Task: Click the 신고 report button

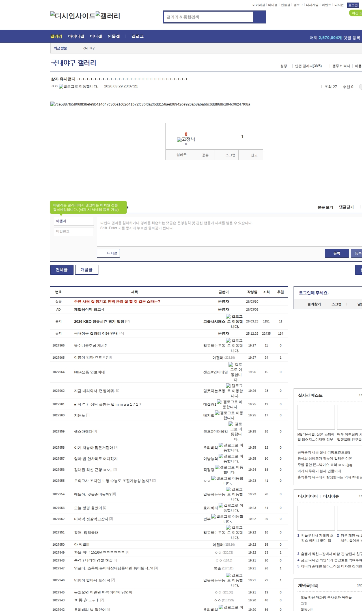Action: (254, 155)
